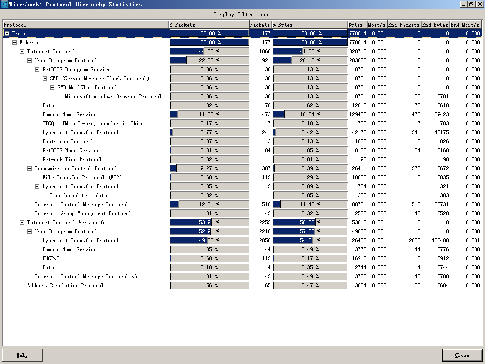Viewport: 485px width, 364px height.
Task: Click the 12.21 % ICMP packets bar
Action: 209,205
